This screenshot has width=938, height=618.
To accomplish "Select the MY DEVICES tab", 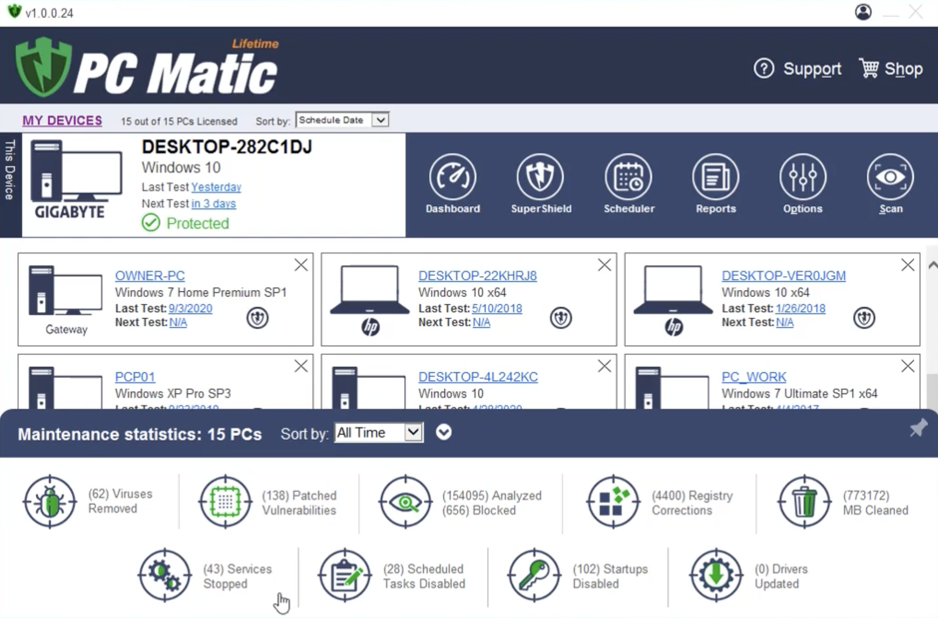I will (62, 120).
